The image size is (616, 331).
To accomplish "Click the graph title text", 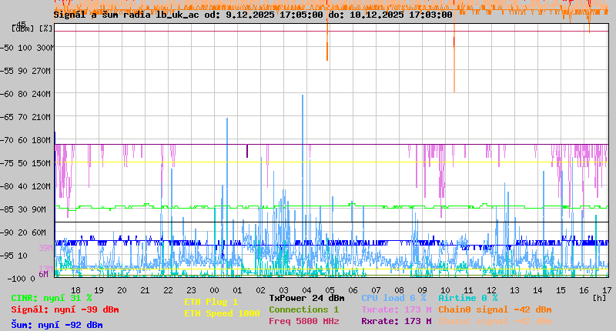I will pos(253,15).
